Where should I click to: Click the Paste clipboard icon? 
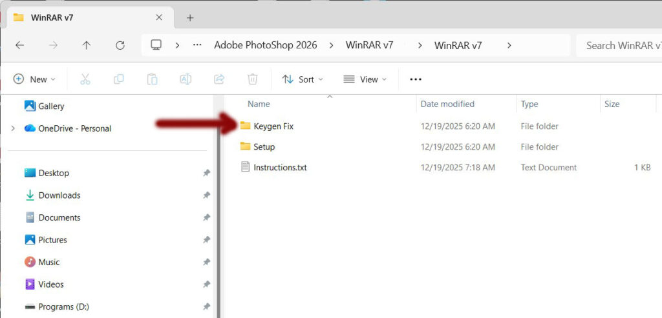point(152,79)
